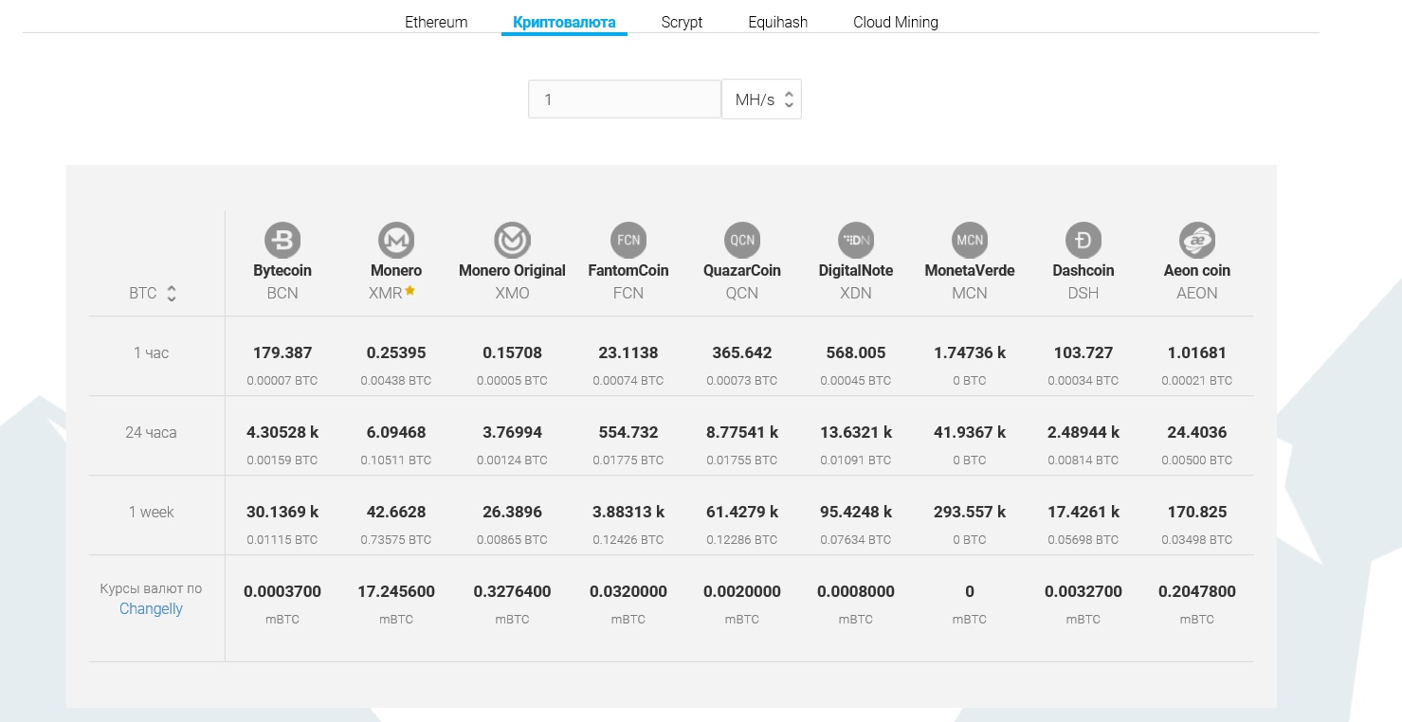The width and height of the screenshot is (1402, 722).
Task: Switch to the Scrypt tab
Action: [682, 22]
